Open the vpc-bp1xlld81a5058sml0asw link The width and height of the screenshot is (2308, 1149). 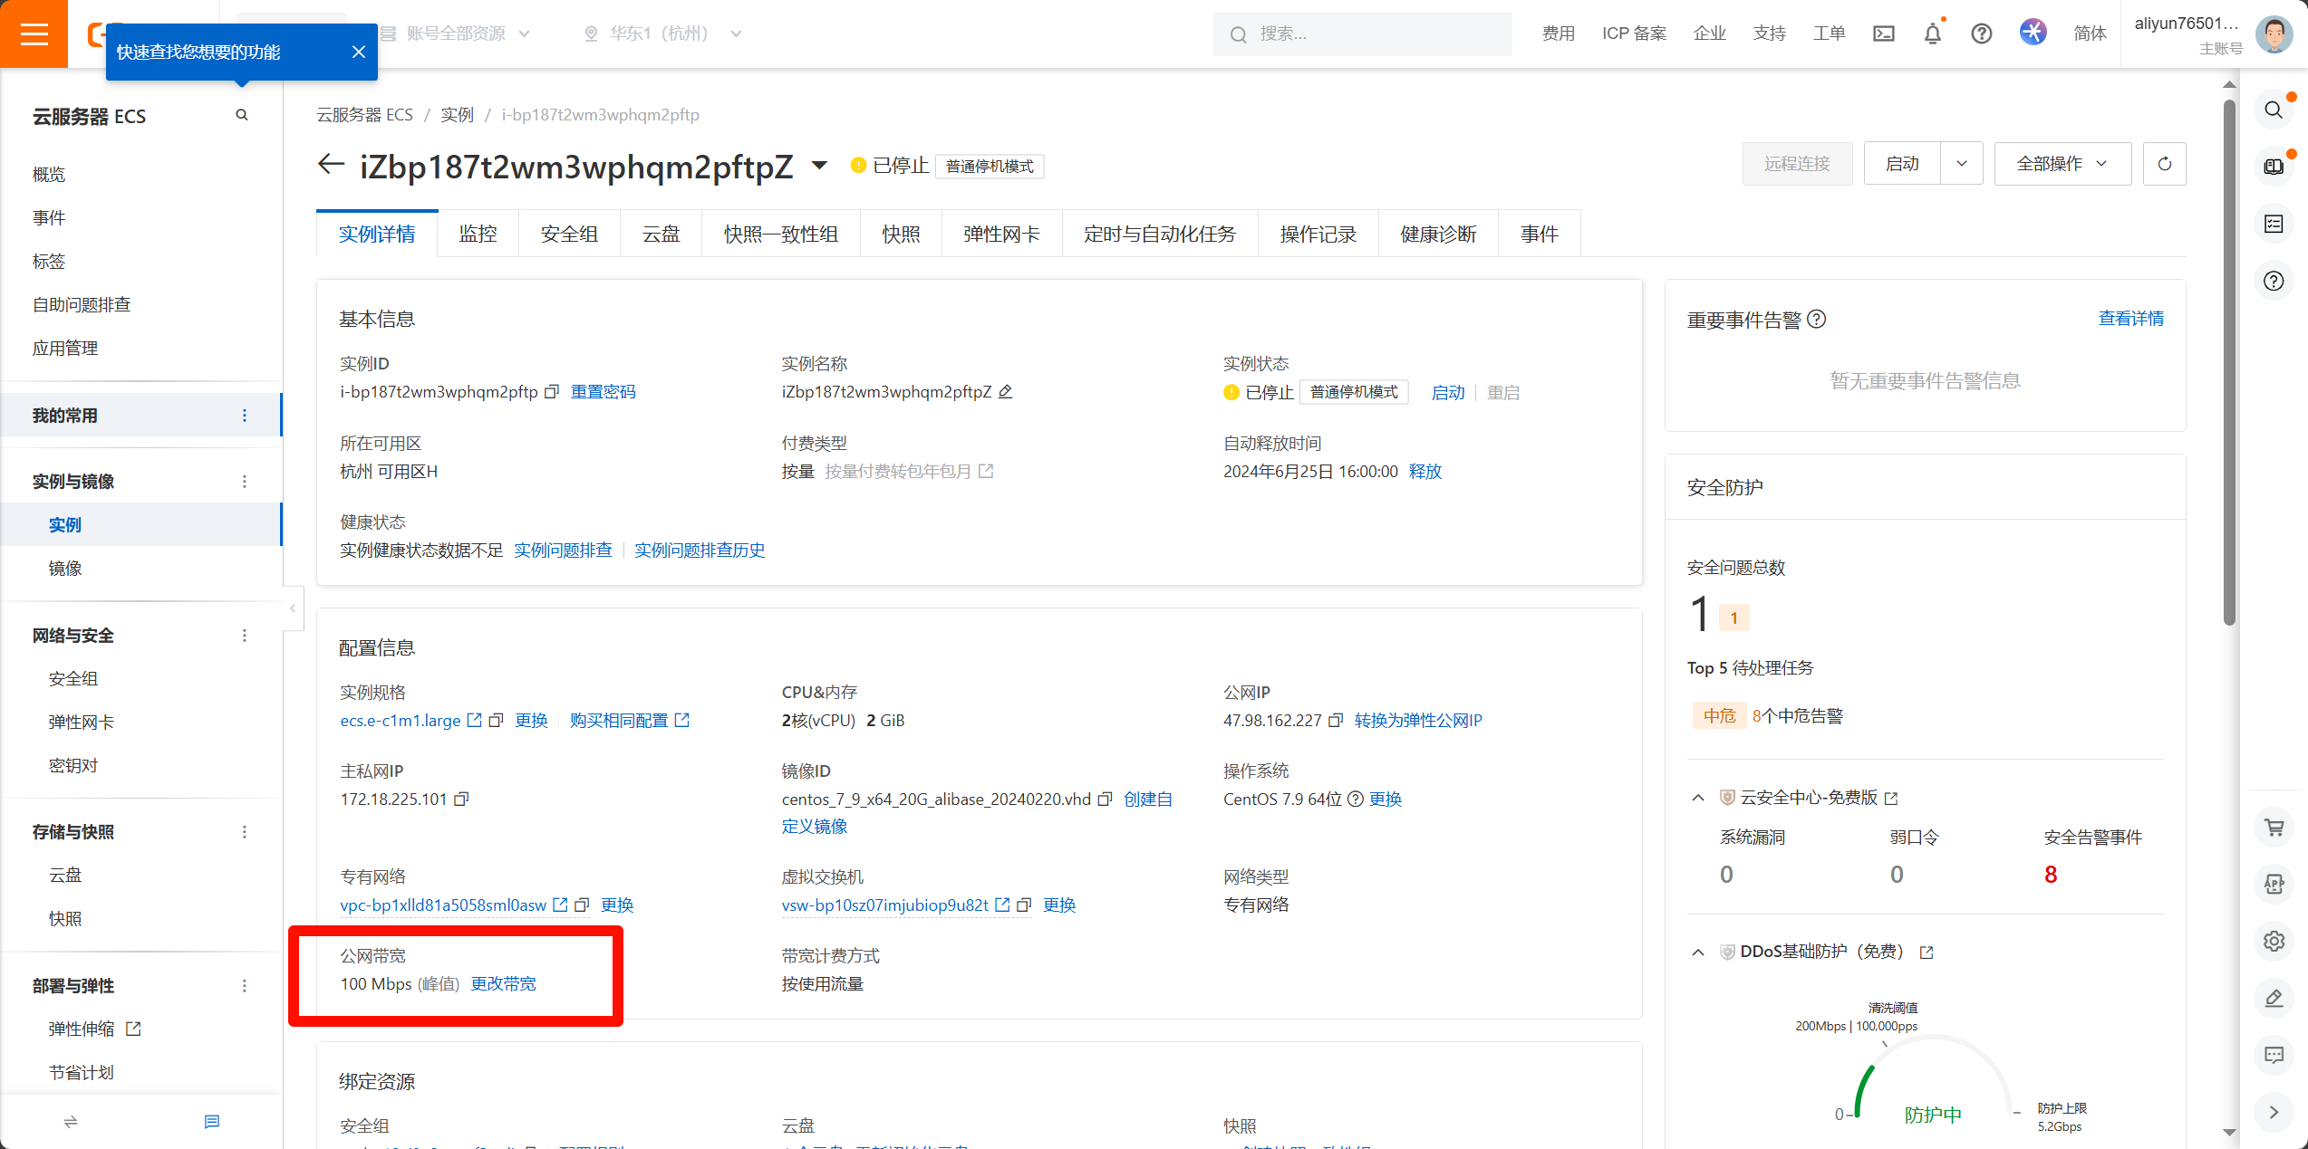click(x=443, y=905)
